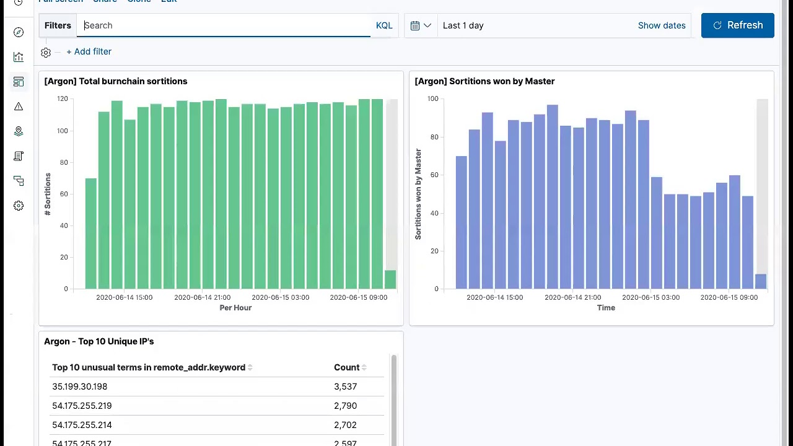Open Management via the sidebar gear icon
The height and width of the screenshot is (446, 793).
pos(19,206)
